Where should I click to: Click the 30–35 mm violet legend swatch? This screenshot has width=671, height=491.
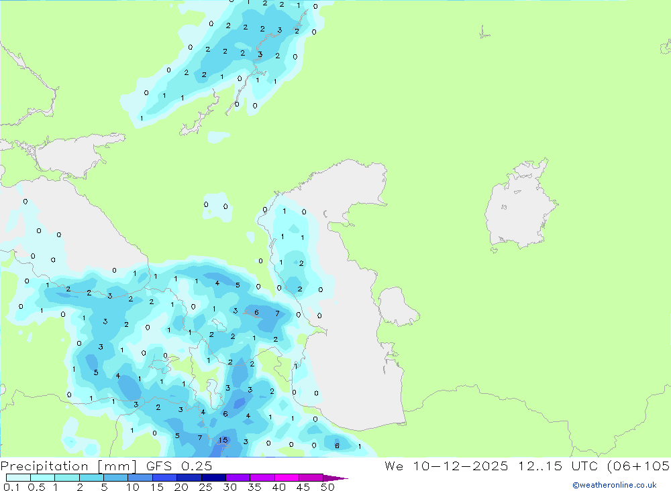point(238,478)
